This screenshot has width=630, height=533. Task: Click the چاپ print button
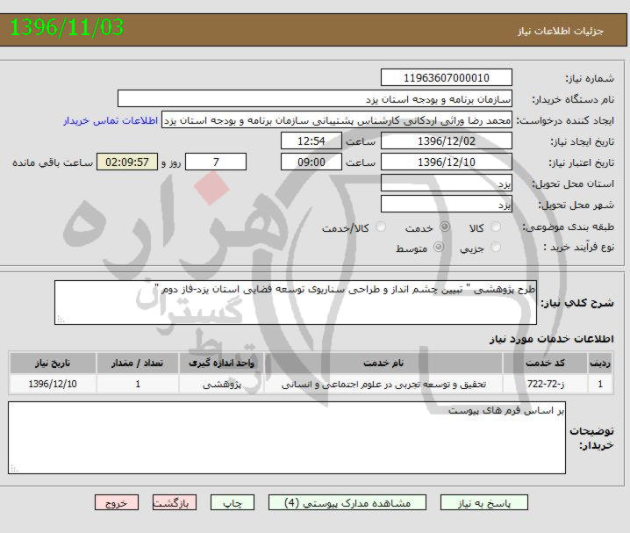[233, 503]
